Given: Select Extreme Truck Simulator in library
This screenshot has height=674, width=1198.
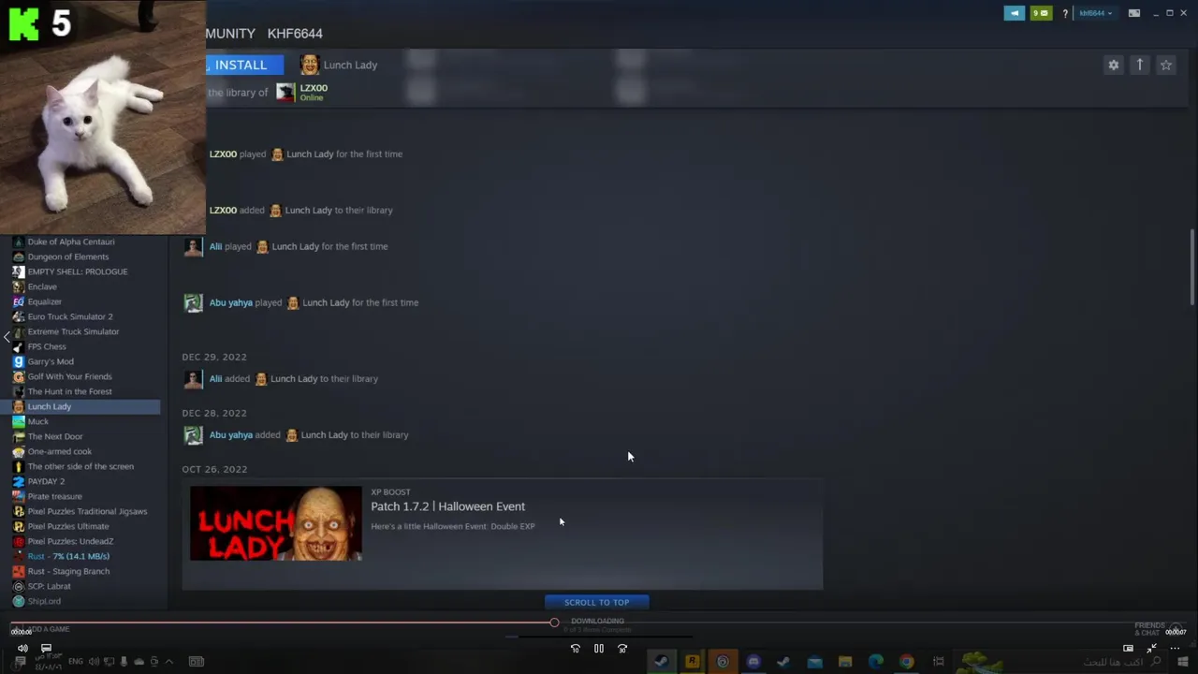Looking at the screenshot, I should 73,331.
